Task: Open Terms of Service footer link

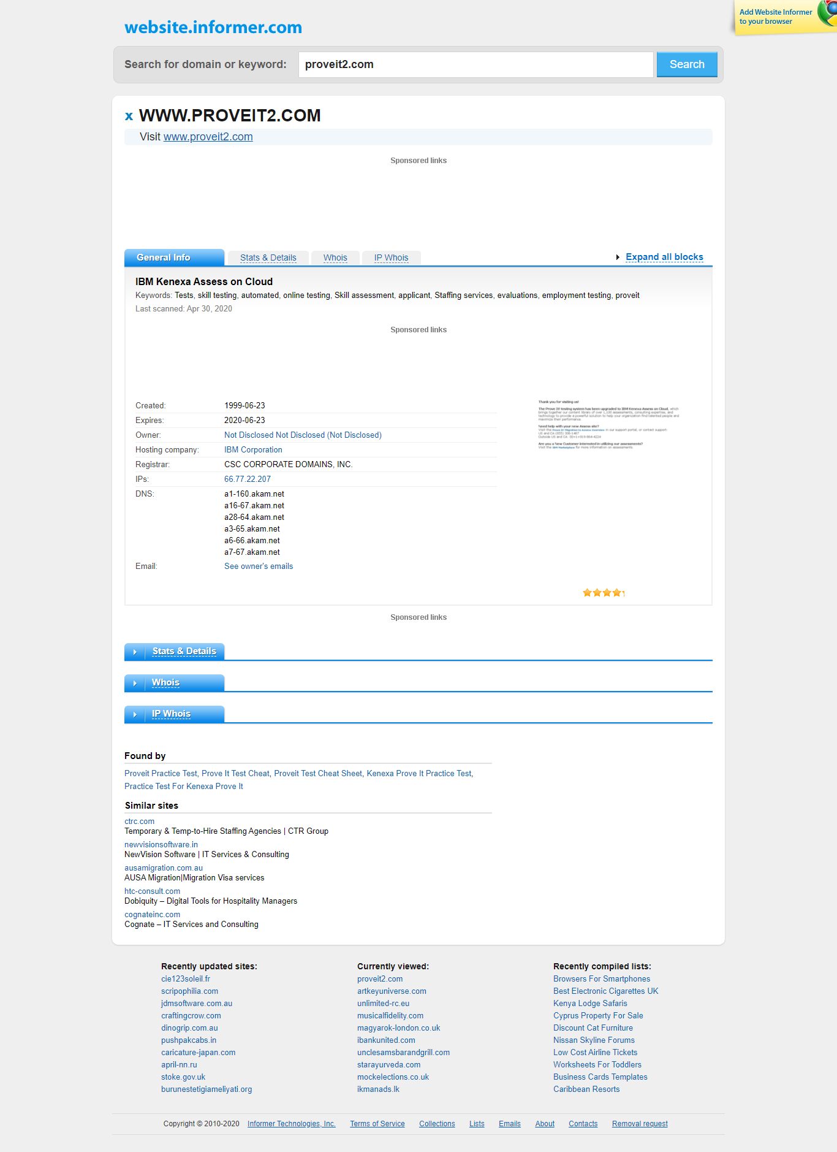Action: 377,1124
